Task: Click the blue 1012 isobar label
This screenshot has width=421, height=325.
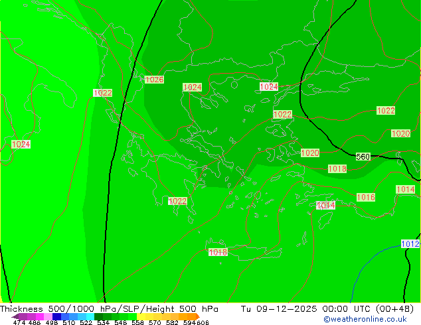Action: (410, 244)
